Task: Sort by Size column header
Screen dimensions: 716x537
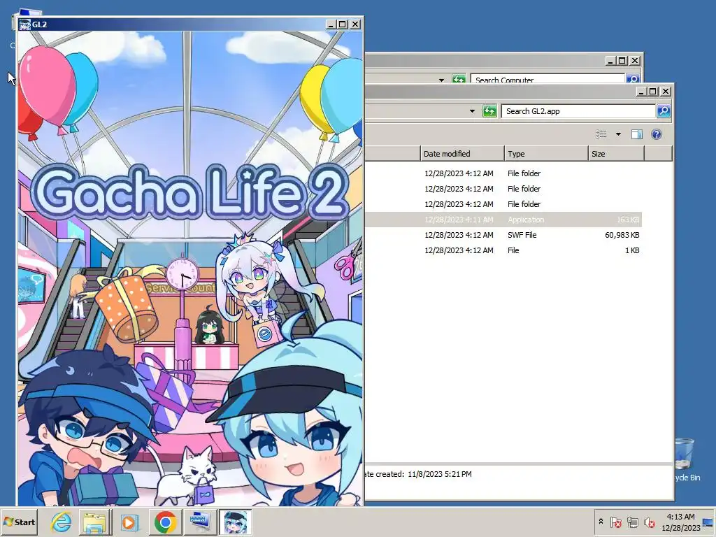Action: coord(616,154)
